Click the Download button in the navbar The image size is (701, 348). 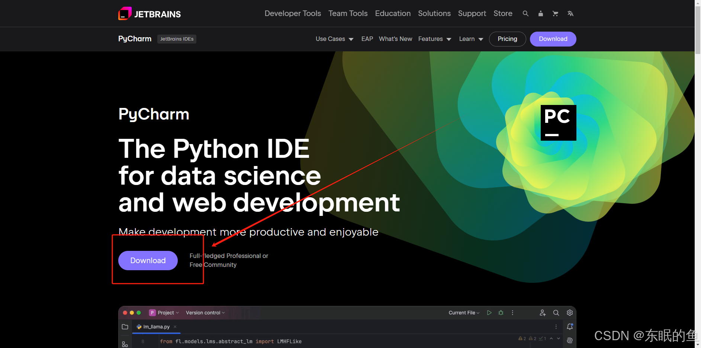(x=553, y=39)
